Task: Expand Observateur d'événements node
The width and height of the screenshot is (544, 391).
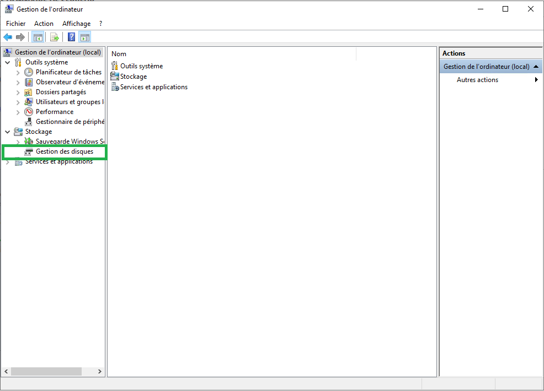Action: (x=18, y=83)
